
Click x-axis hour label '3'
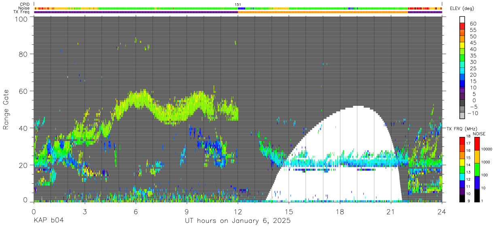click(x=85, y=211)
